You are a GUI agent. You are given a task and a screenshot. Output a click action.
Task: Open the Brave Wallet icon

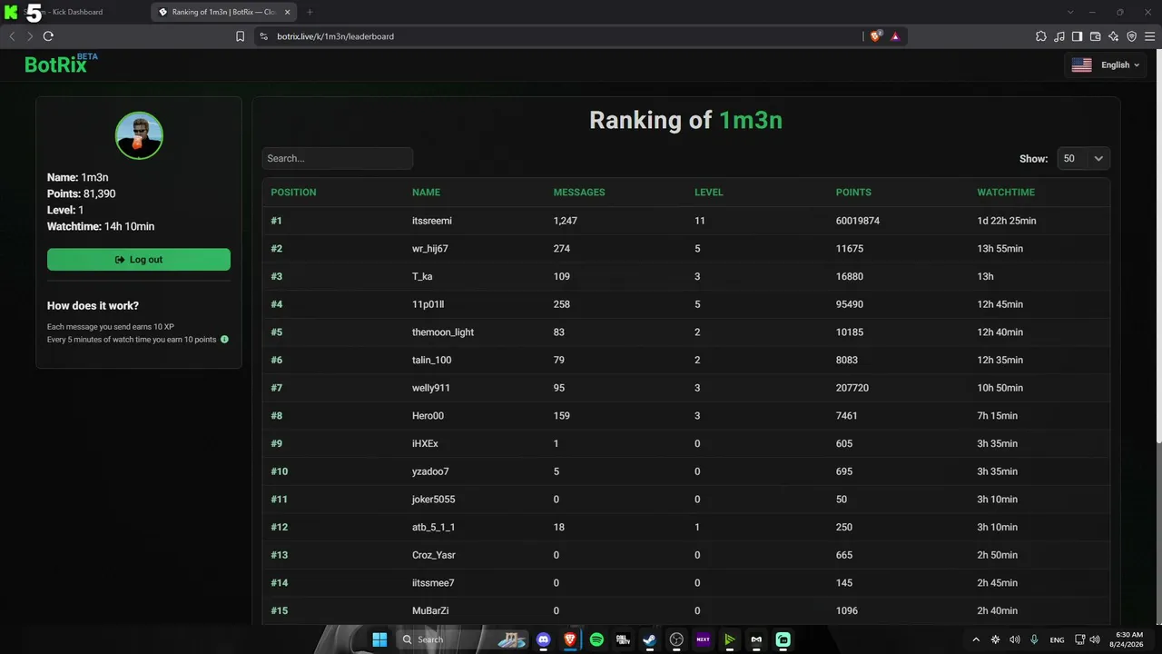[1095, 36]
